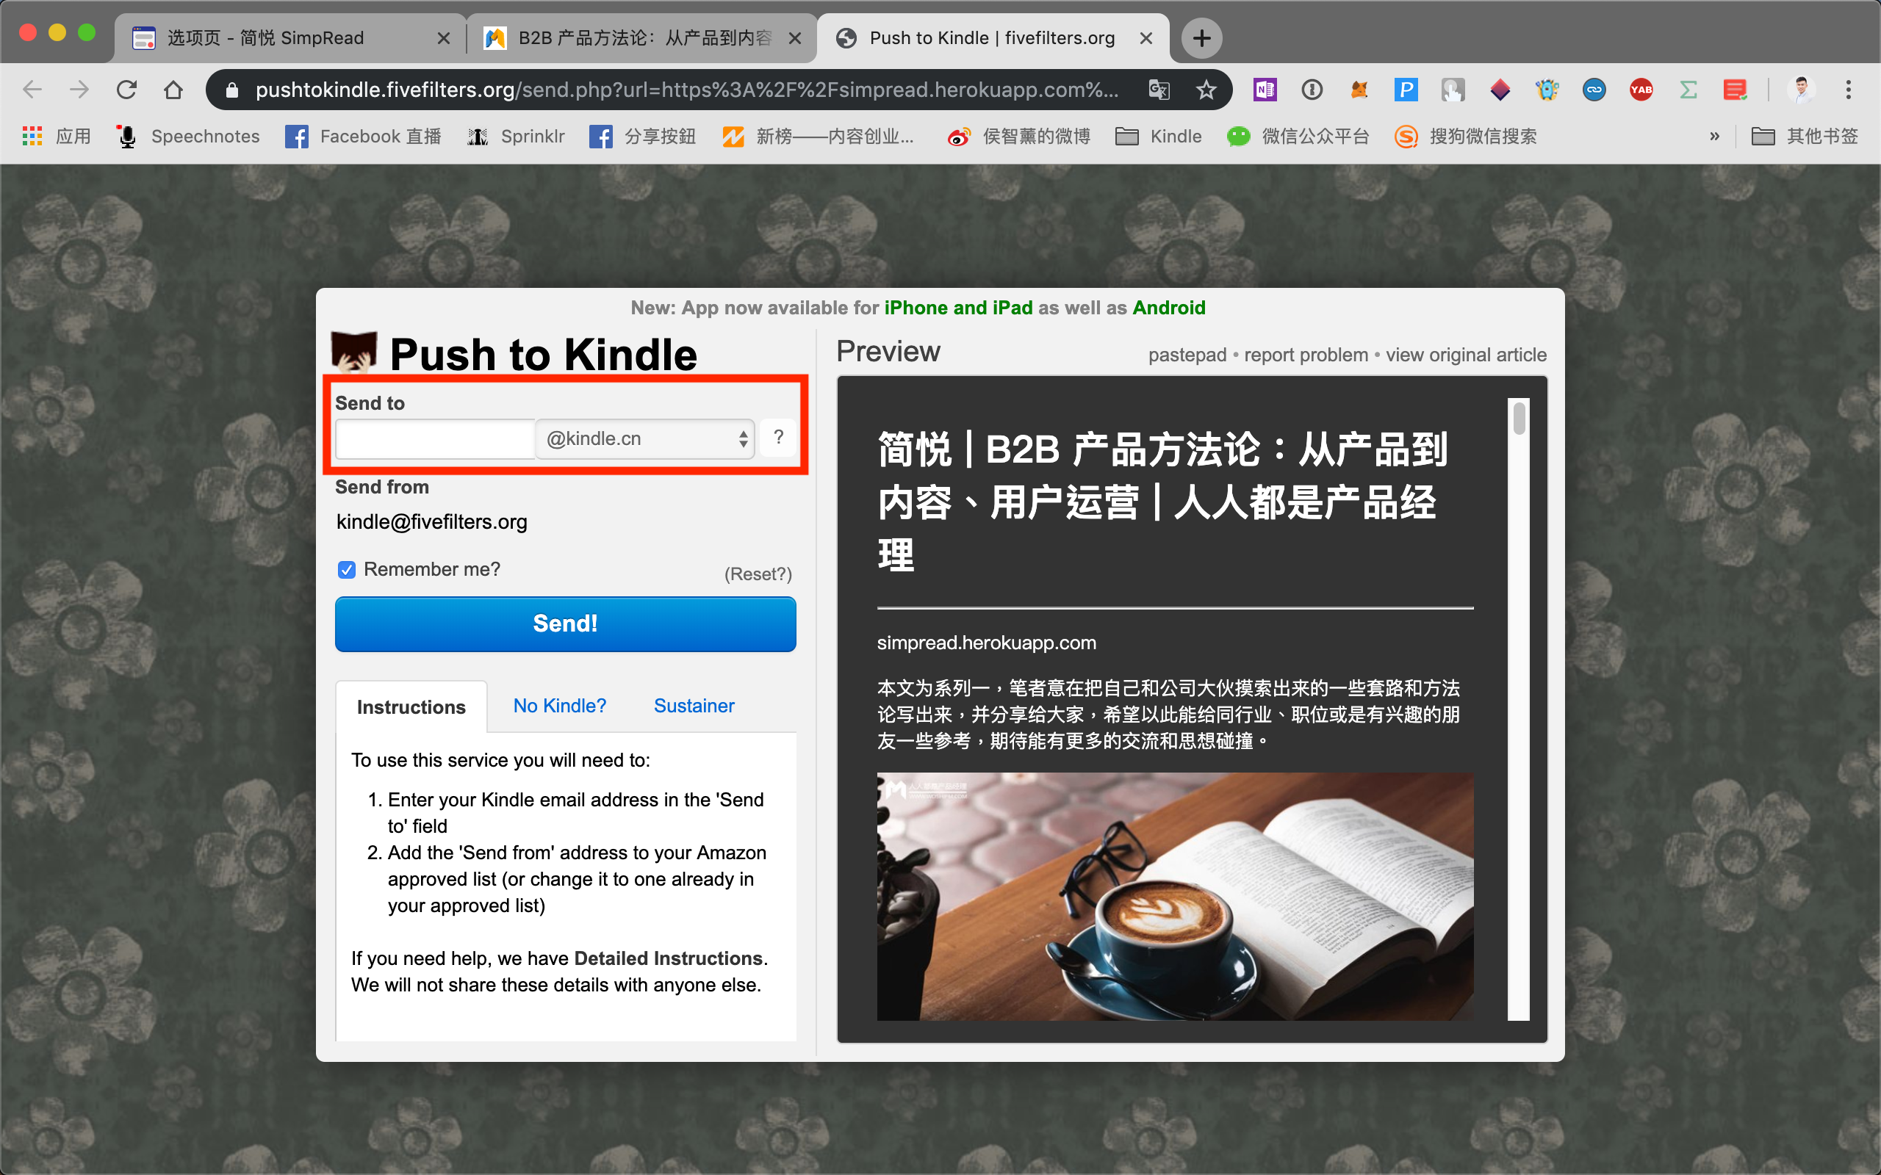Open the Detailed Instructions link
The width and height of the screenshot is (1881, 1175).
point(668,958)
